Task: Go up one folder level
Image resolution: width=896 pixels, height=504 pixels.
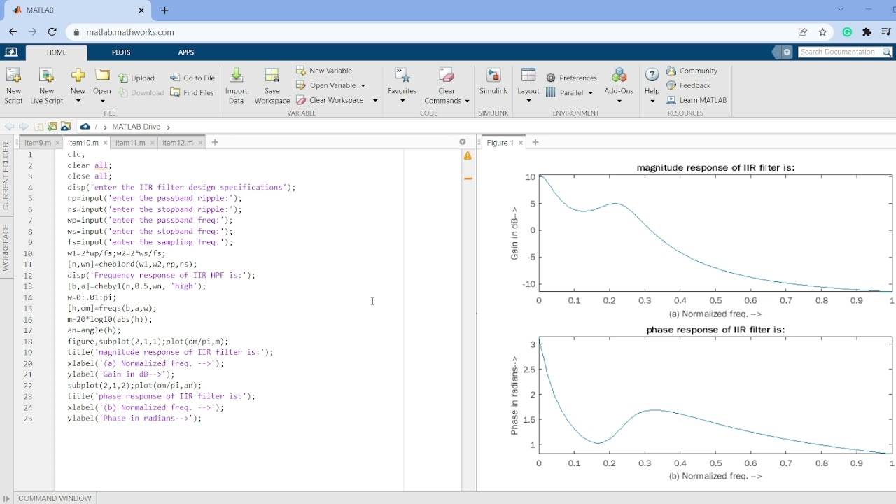Action: 38,127
